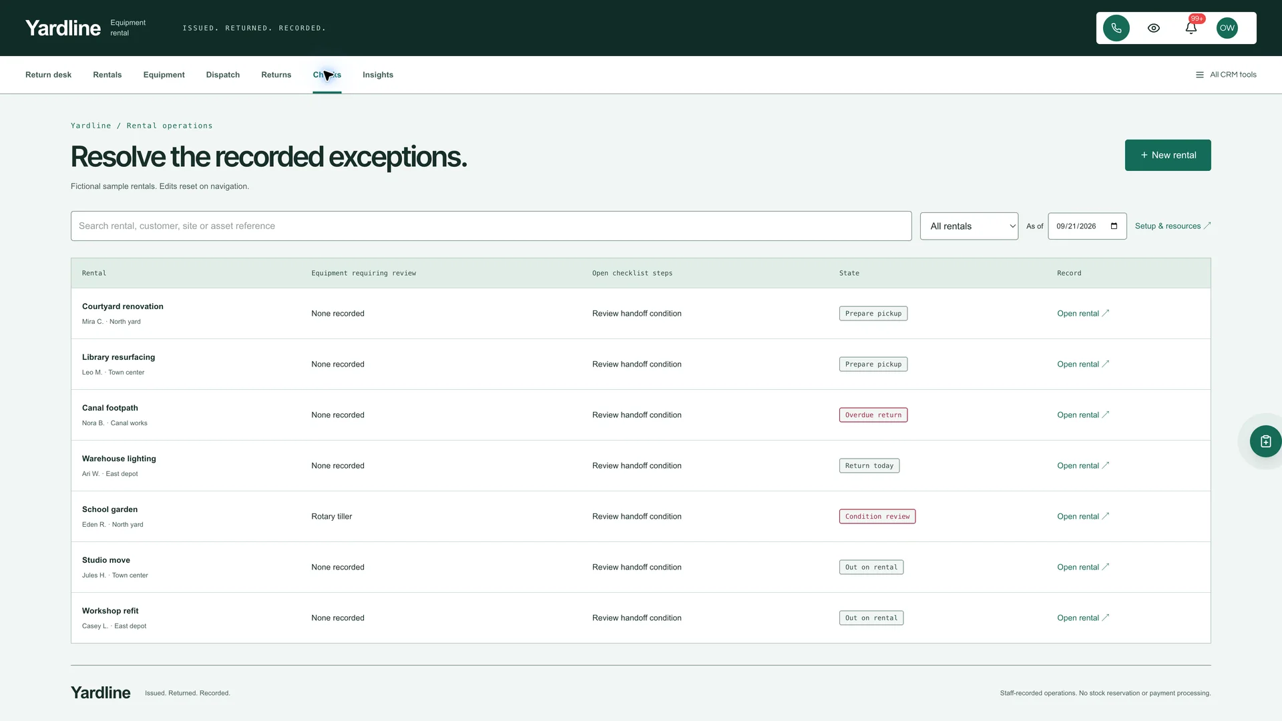Toggle the eye visibility icon in header

coord(1153,28)
